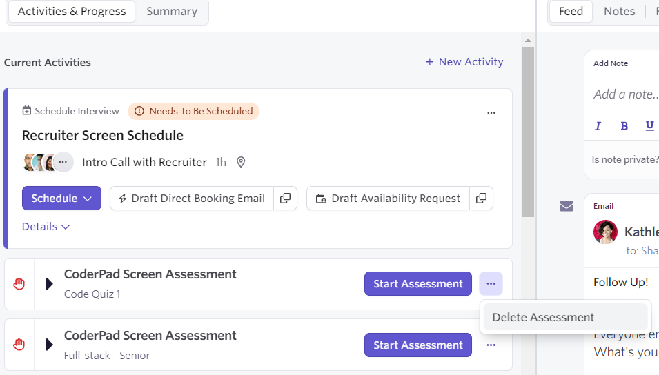
Task: Expand Details on the interview card
Action: pyautogui.click(x=46, y=227)
